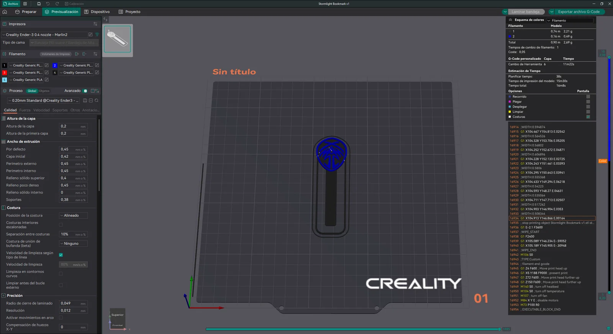This screenshot has height=334, width=613.
Task: Click the horizontal move progress slider
Action: click(x=353, y=329)
